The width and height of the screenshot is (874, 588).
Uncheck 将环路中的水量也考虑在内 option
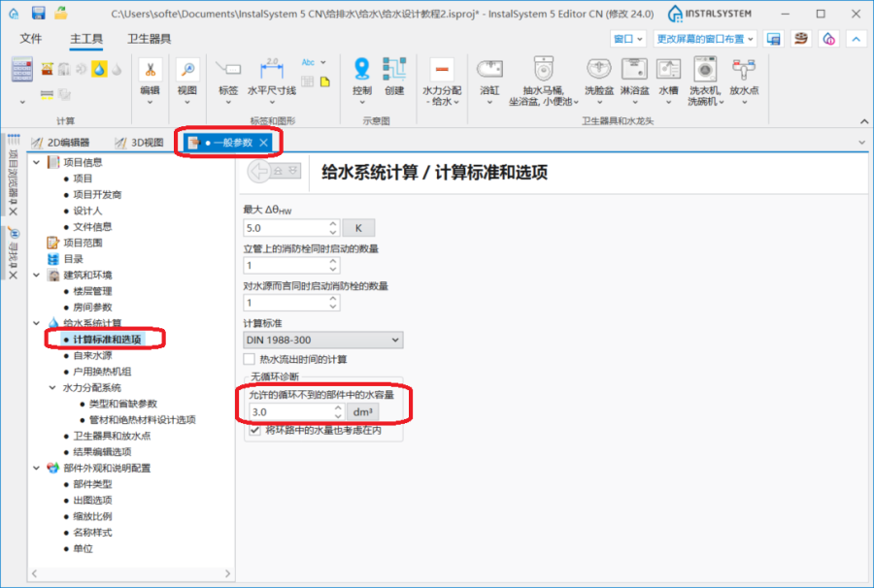250,430
